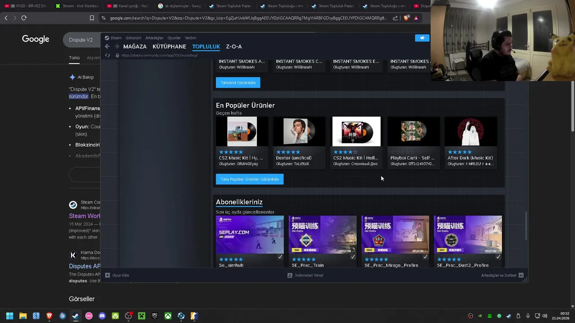Open Epic Games Launcher from taskbar
The image size is (575, 323).
[155, 316]
